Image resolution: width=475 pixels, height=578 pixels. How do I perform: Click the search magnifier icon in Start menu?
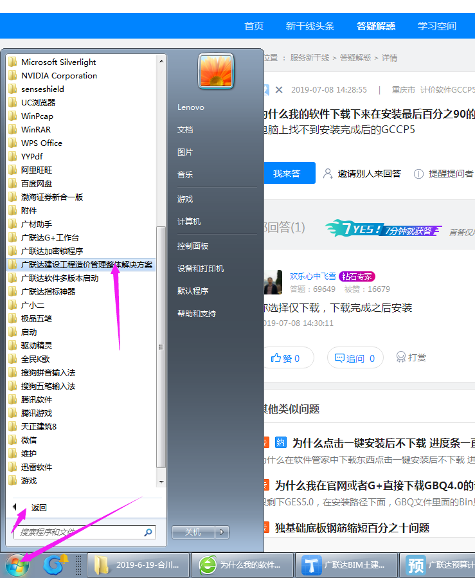(148, 532)
